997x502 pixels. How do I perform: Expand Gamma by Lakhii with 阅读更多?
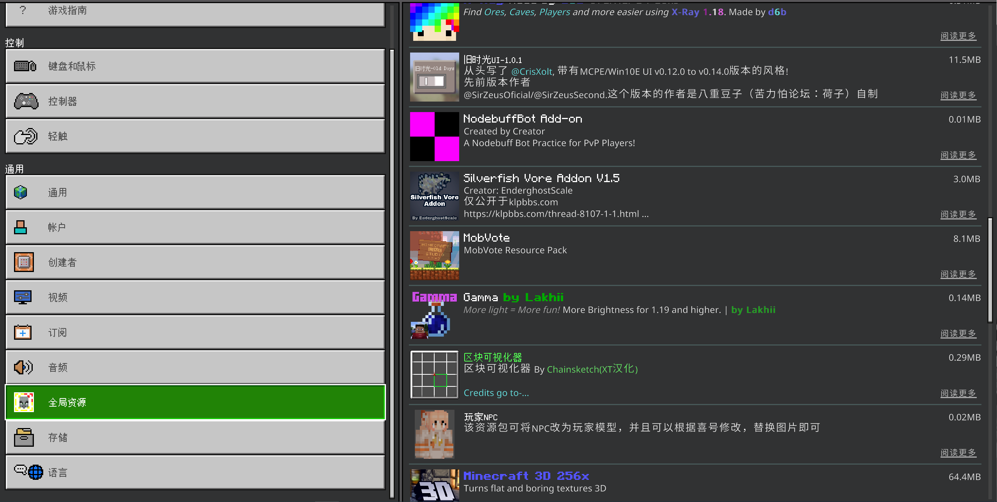click(x=958, y=333)
